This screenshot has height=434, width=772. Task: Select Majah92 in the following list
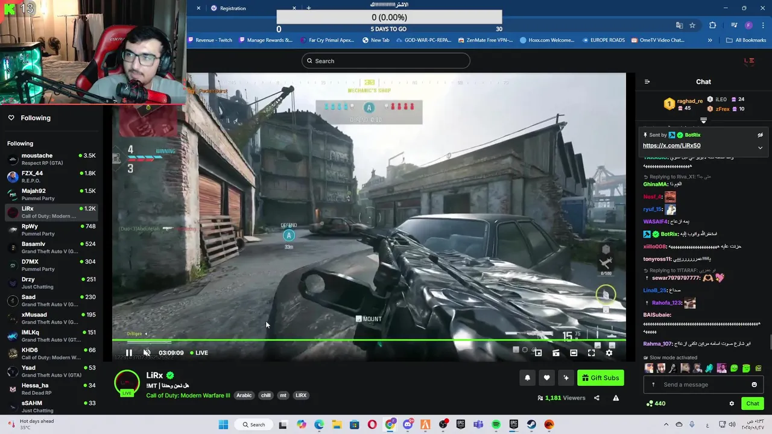[51, 194]
